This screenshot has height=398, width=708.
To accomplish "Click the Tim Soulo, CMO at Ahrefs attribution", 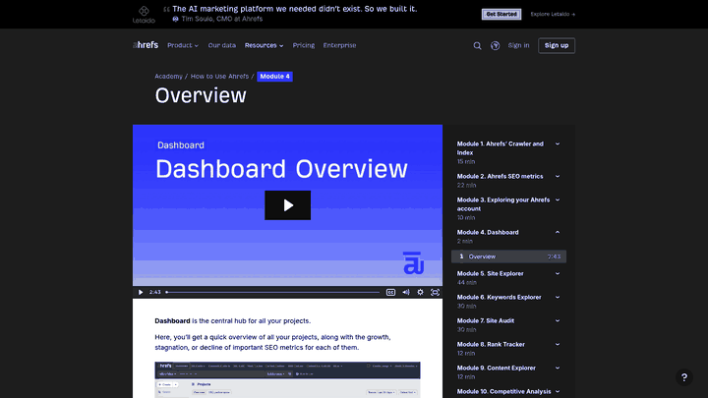I will (x=221, y=19).
